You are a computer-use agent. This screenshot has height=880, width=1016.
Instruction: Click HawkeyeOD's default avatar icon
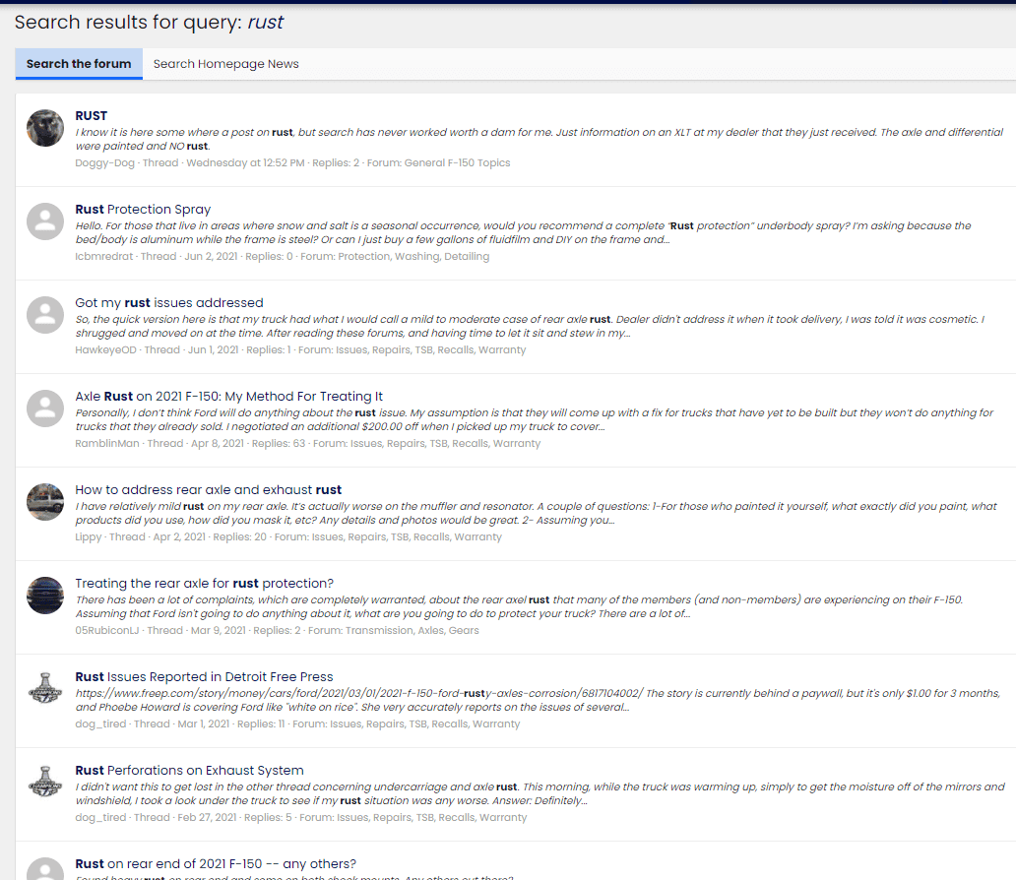(45, 315)
